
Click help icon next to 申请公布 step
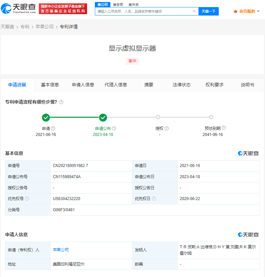pyautogui.click(x=114, y=129)
